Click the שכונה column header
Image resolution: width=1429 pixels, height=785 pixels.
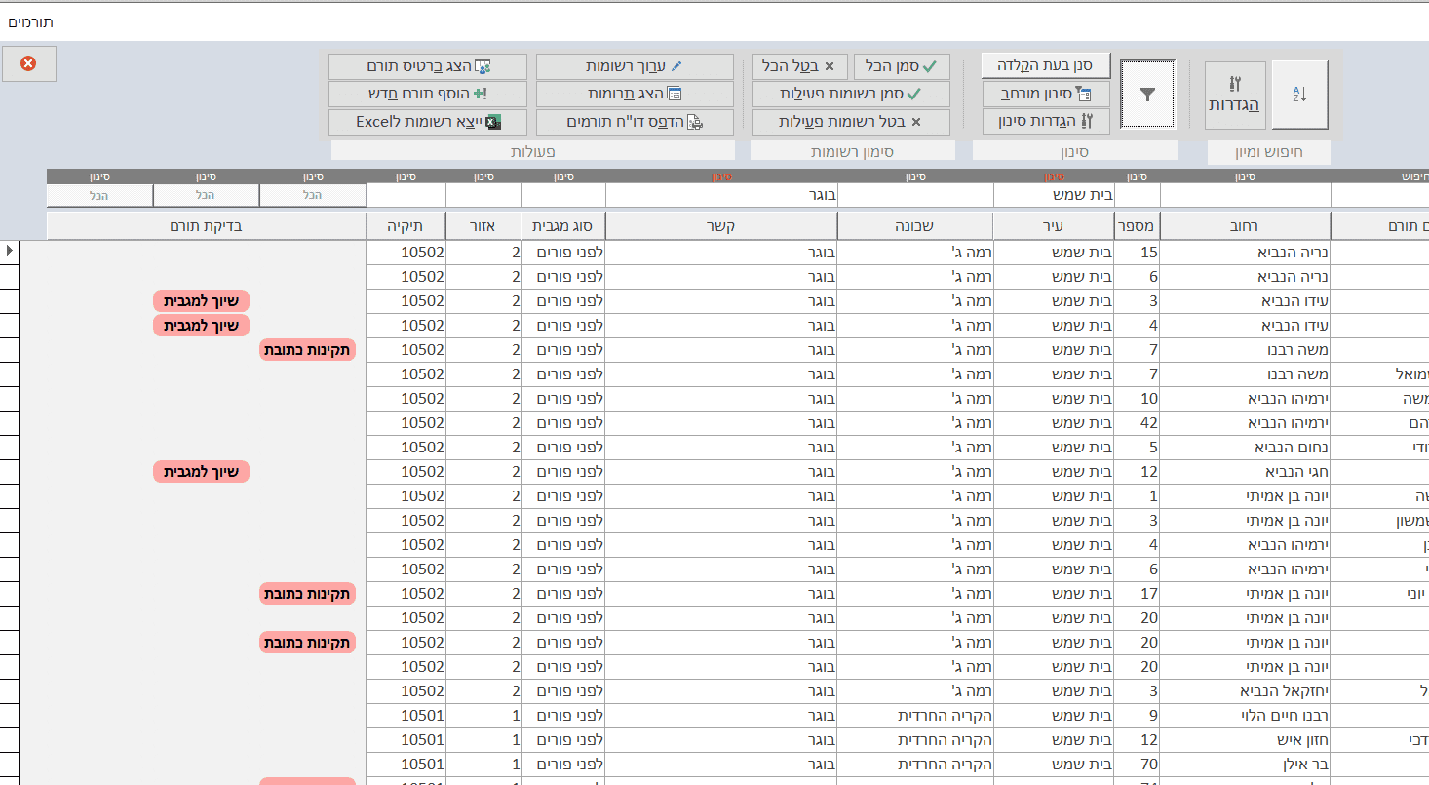click(x=915, y=226)
